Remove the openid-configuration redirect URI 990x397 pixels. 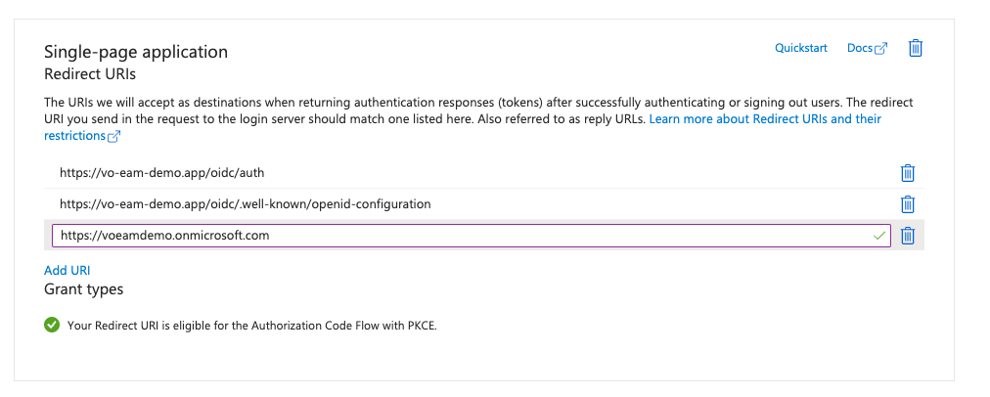point(907,204)
